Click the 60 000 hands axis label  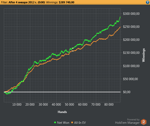coord(83,105)
